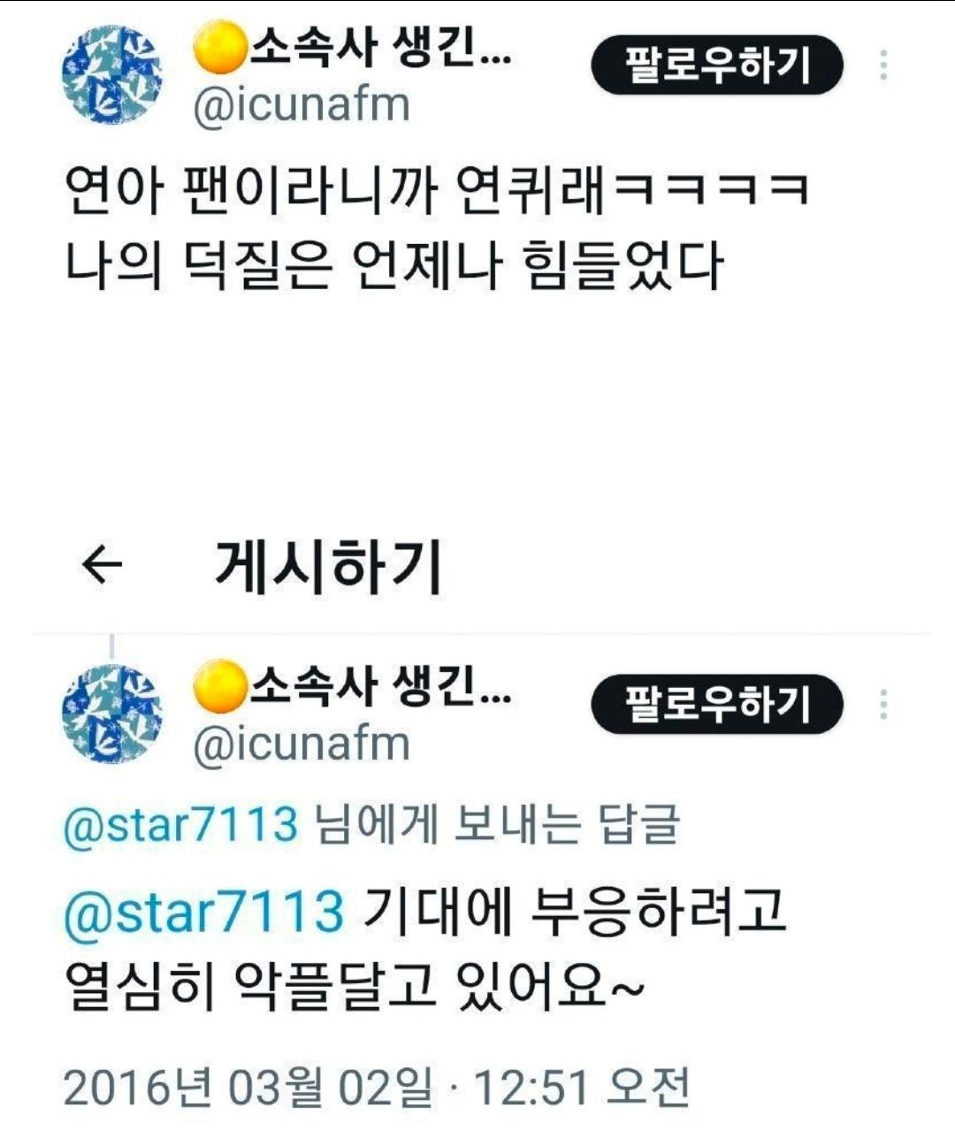Follow the account from the lower 팔로우하기 button
Image resolution: width=955 pixels, height=1138 pixels.
pyautogui.click(x=717, y=705)
